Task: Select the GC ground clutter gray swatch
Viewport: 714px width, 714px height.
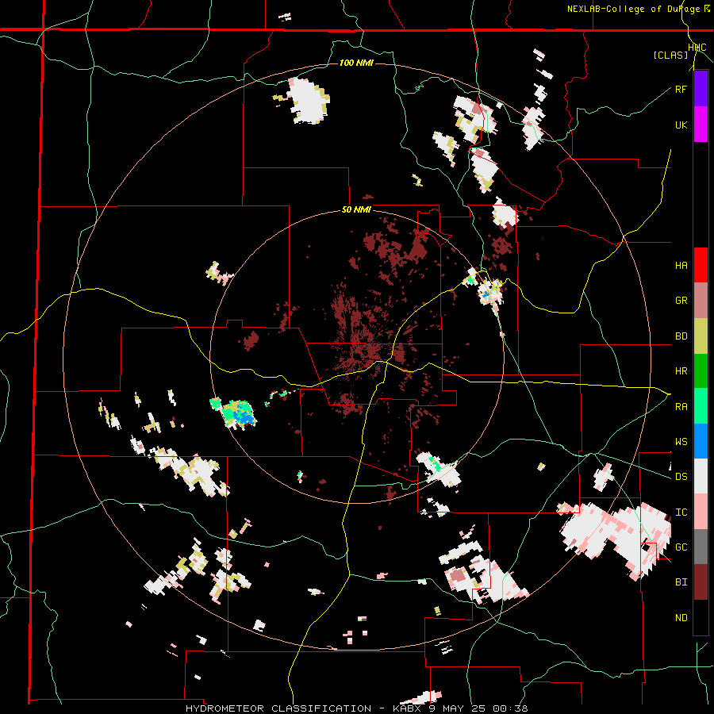Action: tap(701, 547)
